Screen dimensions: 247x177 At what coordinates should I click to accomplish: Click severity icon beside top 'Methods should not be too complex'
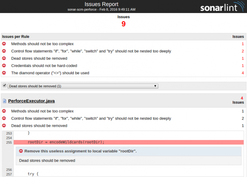pos(4,44)
